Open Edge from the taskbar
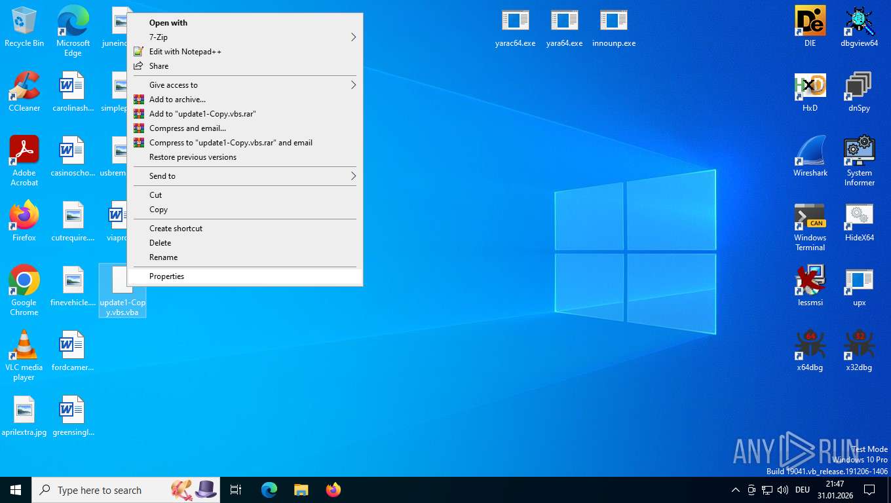This screenshot has width=891, height=503. tap(269, 490)
